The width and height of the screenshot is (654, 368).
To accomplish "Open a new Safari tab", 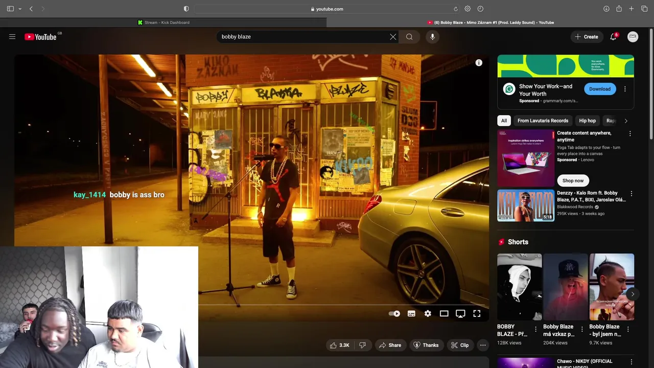I will pos(632,9).
